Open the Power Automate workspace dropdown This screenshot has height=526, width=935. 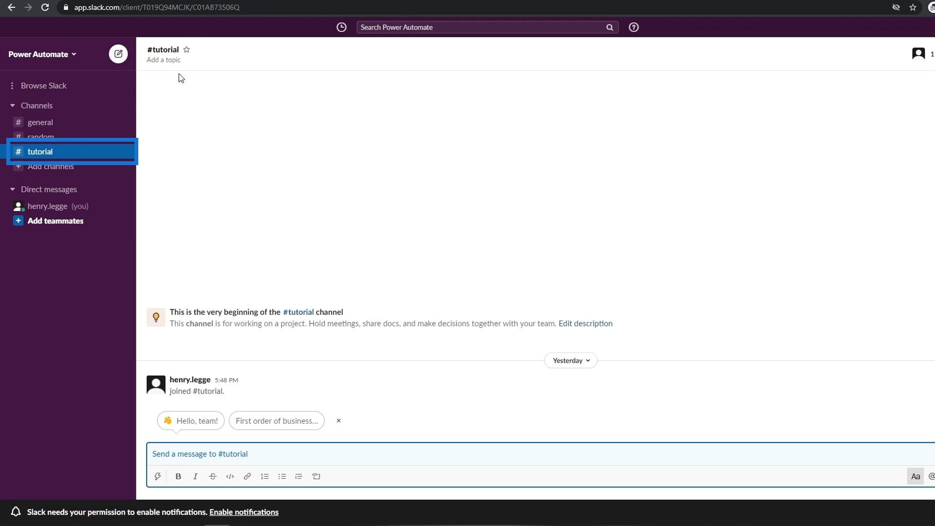[x=42, y=54]
